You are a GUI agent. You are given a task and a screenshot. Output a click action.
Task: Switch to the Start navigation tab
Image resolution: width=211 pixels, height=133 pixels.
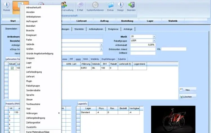point(13,21)
